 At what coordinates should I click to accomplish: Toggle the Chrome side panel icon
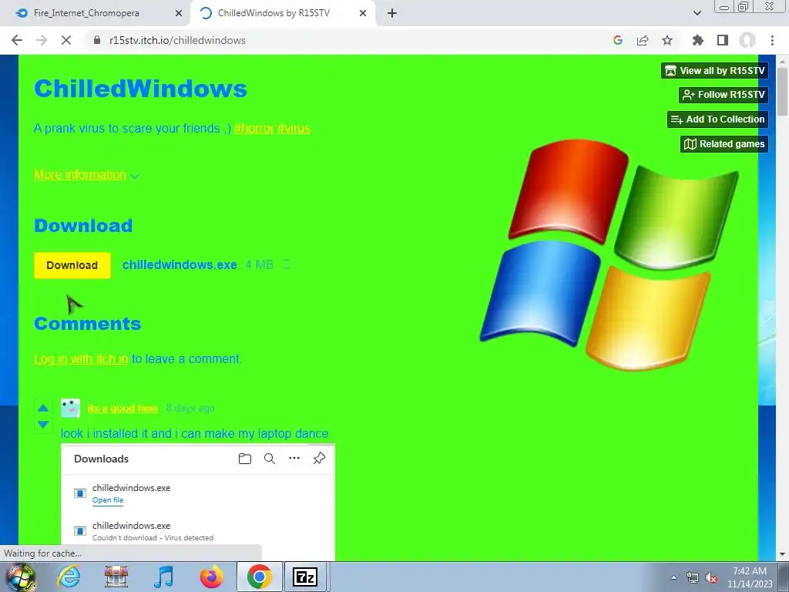723,40
